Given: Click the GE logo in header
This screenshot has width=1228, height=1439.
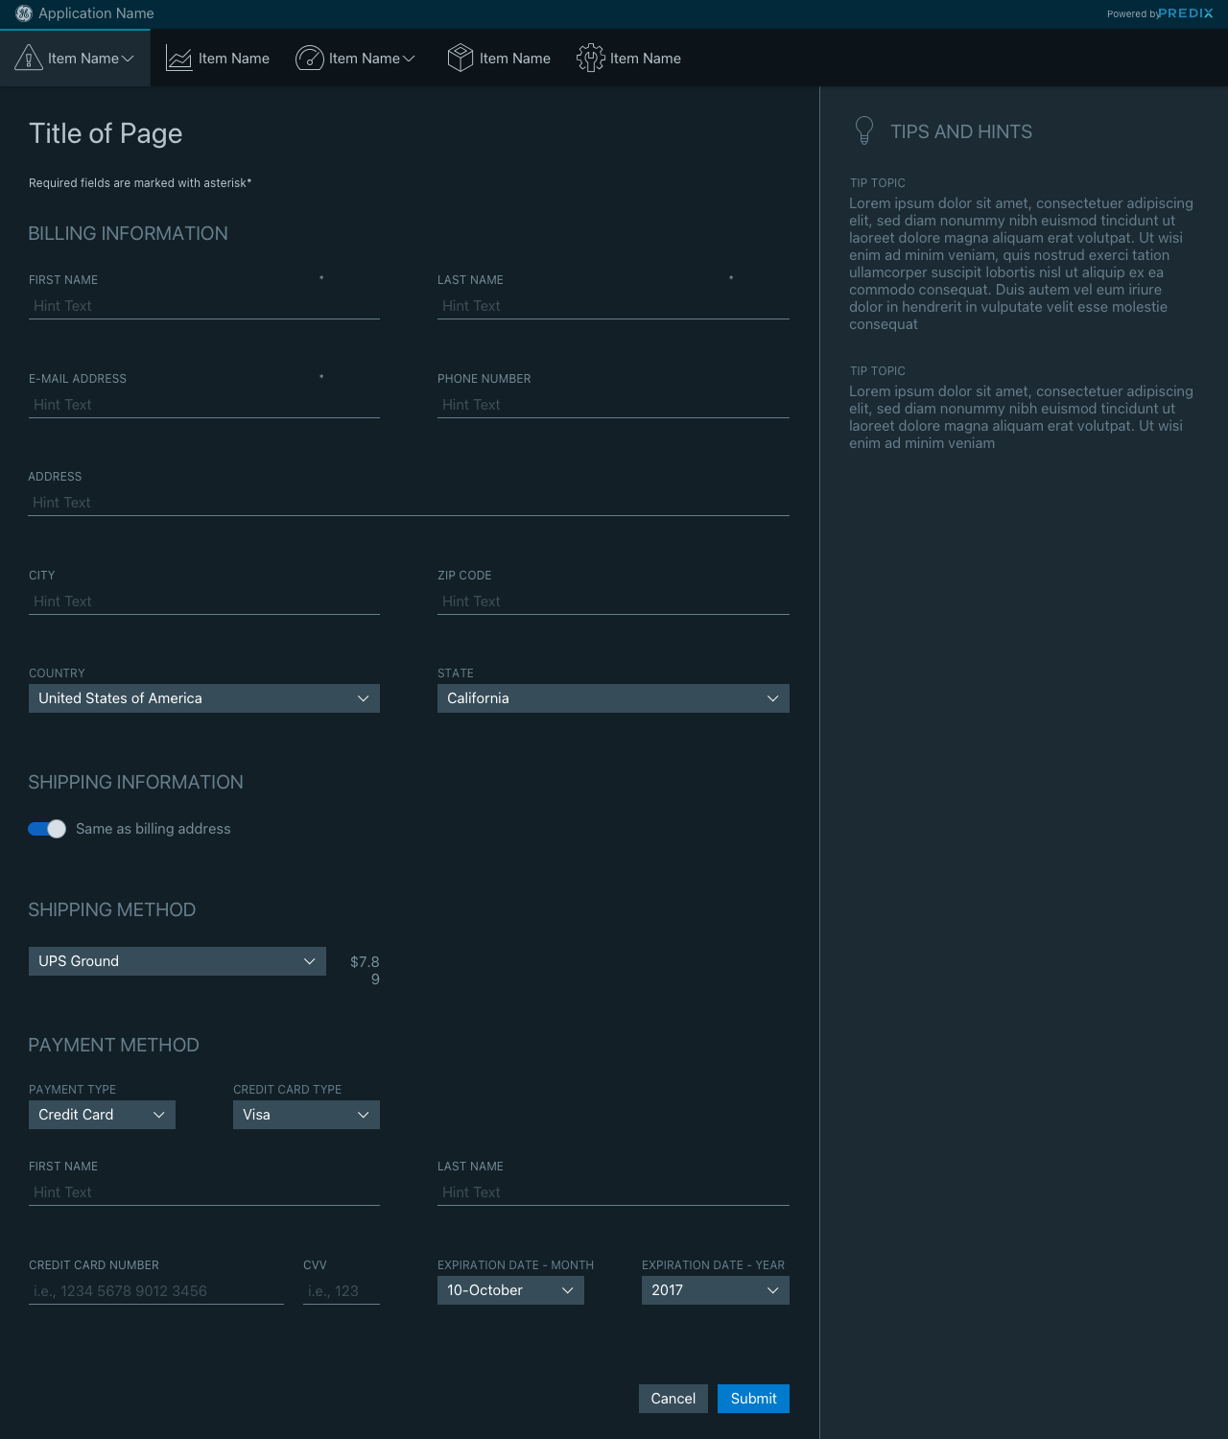Looking at the screenshot, I should [24, 13].
